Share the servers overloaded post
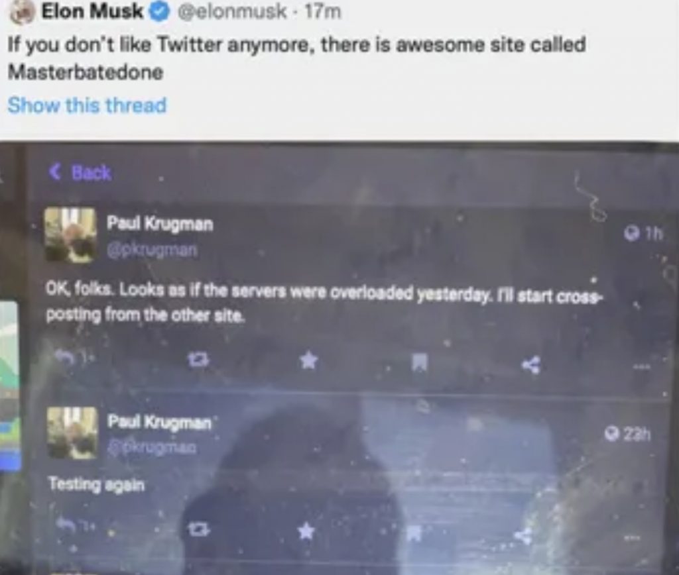The height and width of the screenshot is (575, 679). point(531,365)
